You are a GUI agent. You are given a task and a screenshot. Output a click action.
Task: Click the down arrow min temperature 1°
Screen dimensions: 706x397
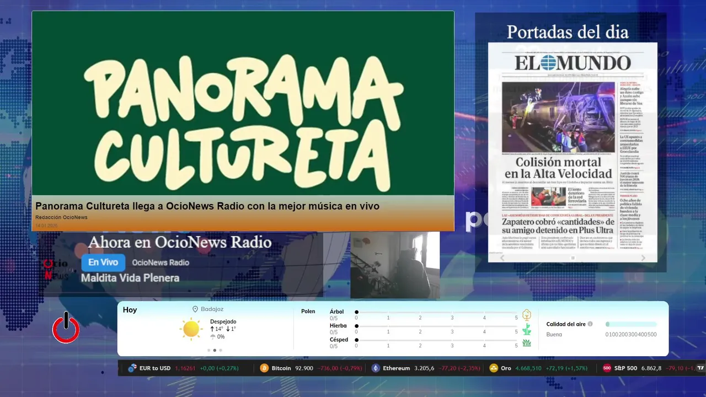[228, 329]
